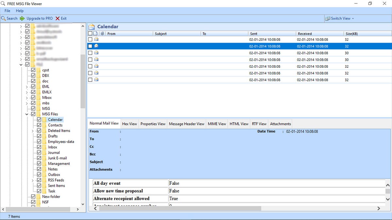Sort by the From column header
Viewport: 392px width, 220px height.
pos(129,34)
